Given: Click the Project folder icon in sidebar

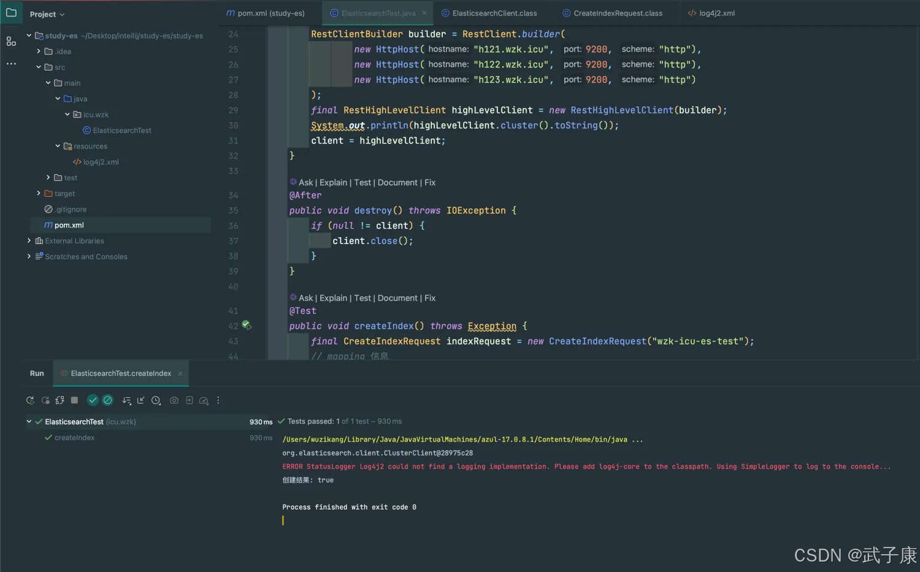Looking at the screenshot, I should tap(11, 12).
